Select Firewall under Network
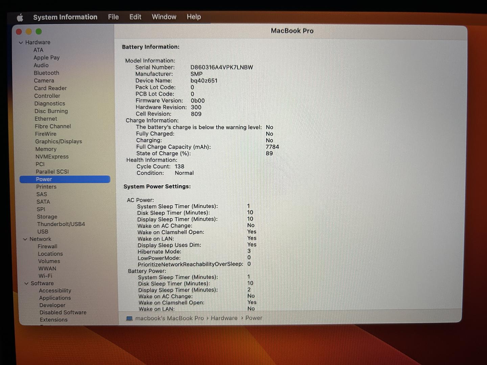The image size is (487, 365). pos(48,247)
